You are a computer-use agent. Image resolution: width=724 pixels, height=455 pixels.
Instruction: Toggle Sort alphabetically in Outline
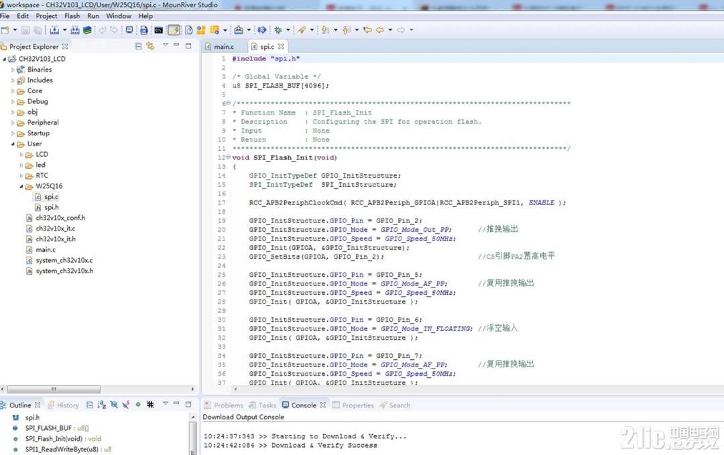pyautogui.click(x=102, y=405)
